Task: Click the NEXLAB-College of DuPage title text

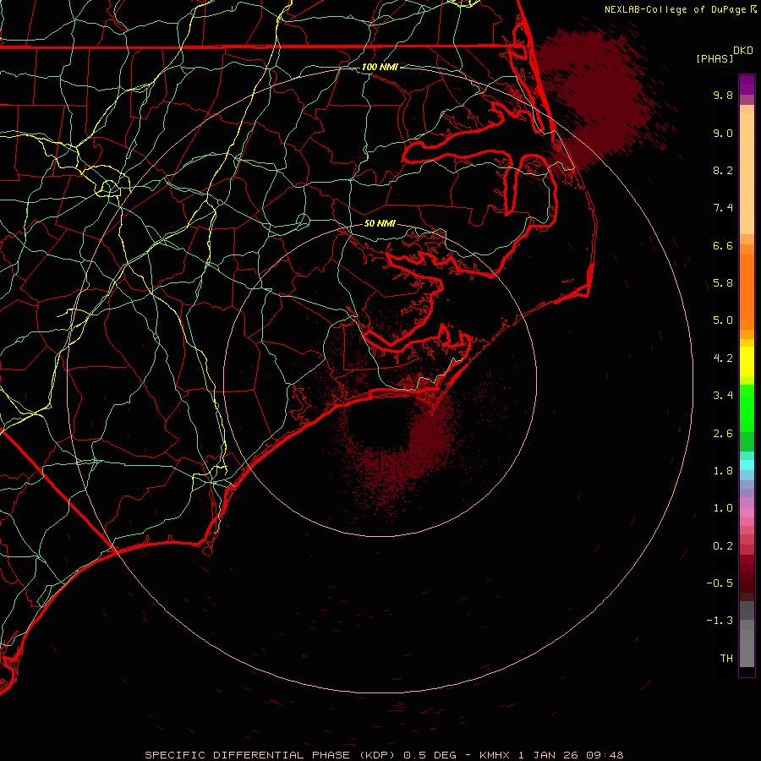Action: (x=676, y=9)
